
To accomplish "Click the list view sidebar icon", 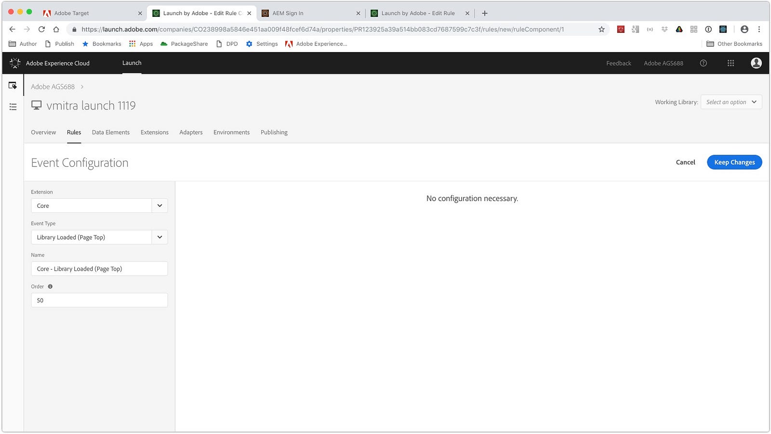I will (13, 107).
